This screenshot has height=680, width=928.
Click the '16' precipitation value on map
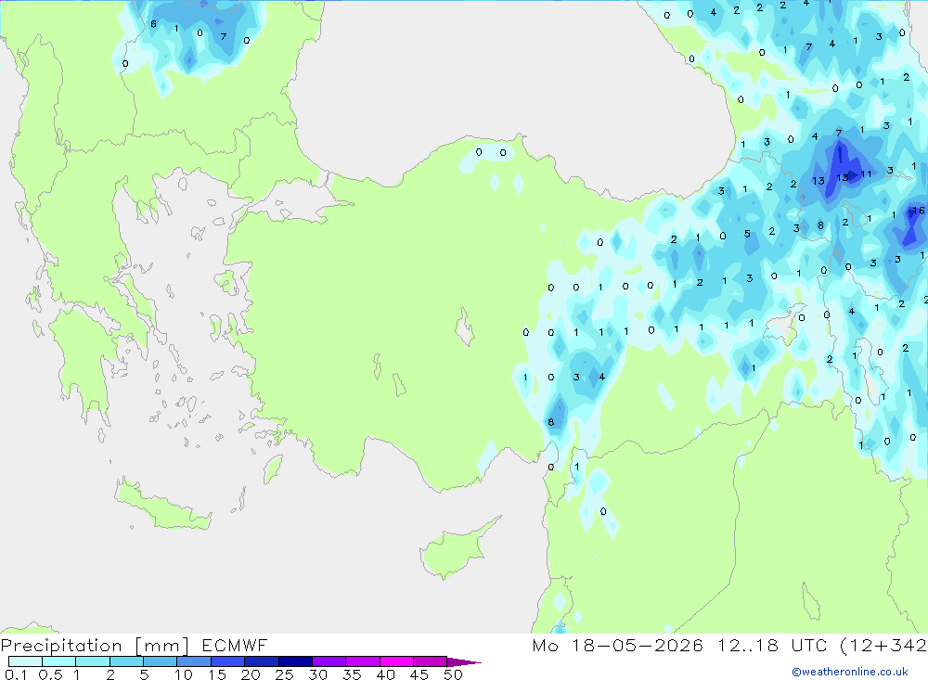pos(919,211)
